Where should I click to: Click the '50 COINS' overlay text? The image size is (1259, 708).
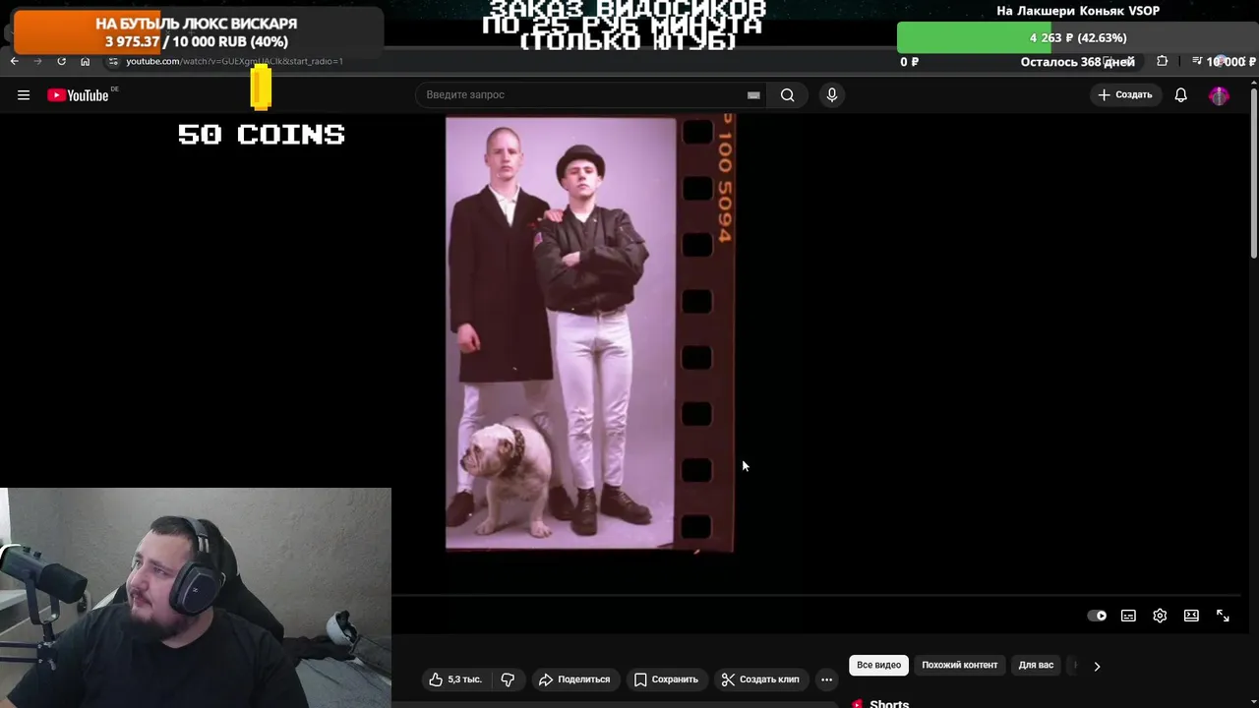(262, 135)
